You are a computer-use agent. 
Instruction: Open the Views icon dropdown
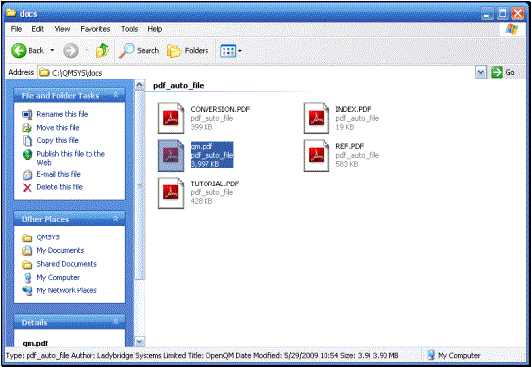pos(231,51)
